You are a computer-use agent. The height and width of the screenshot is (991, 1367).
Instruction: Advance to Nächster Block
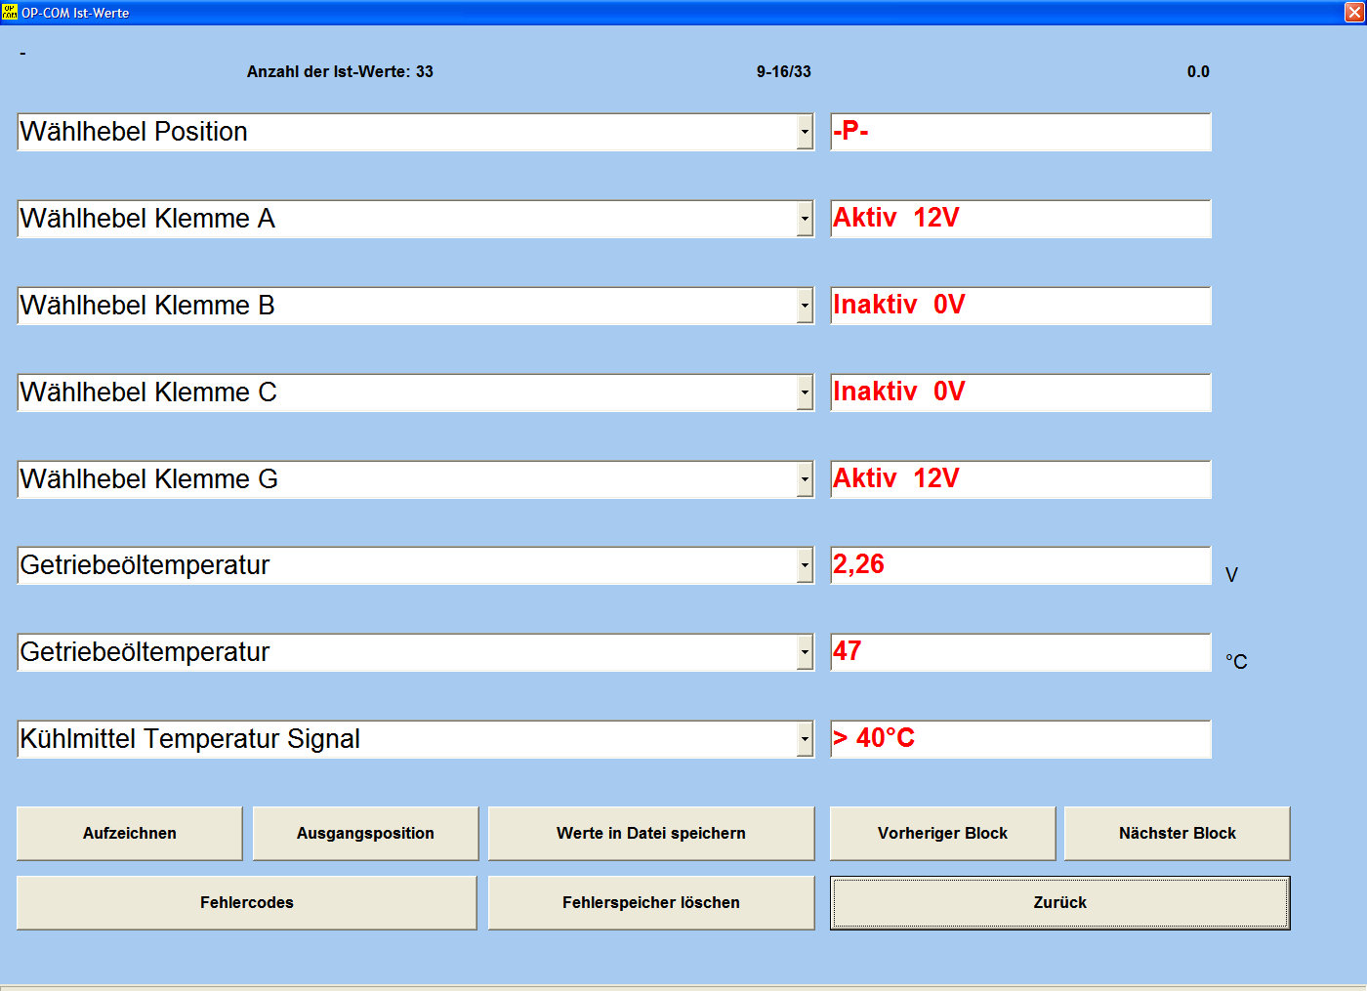pos(1178,833)
